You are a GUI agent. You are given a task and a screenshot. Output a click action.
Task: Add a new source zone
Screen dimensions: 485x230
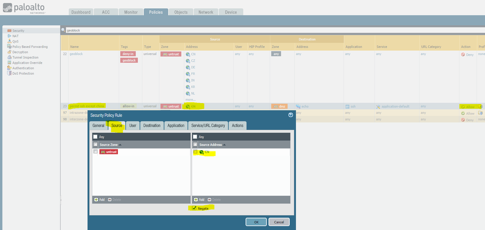point(100,200)
